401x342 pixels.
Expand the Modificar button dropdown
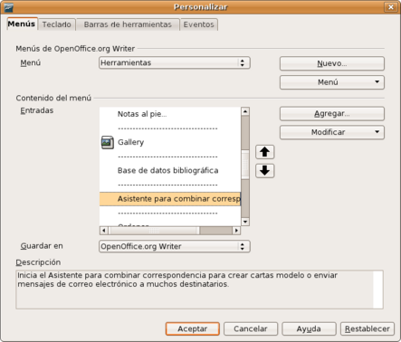(332, 132)
